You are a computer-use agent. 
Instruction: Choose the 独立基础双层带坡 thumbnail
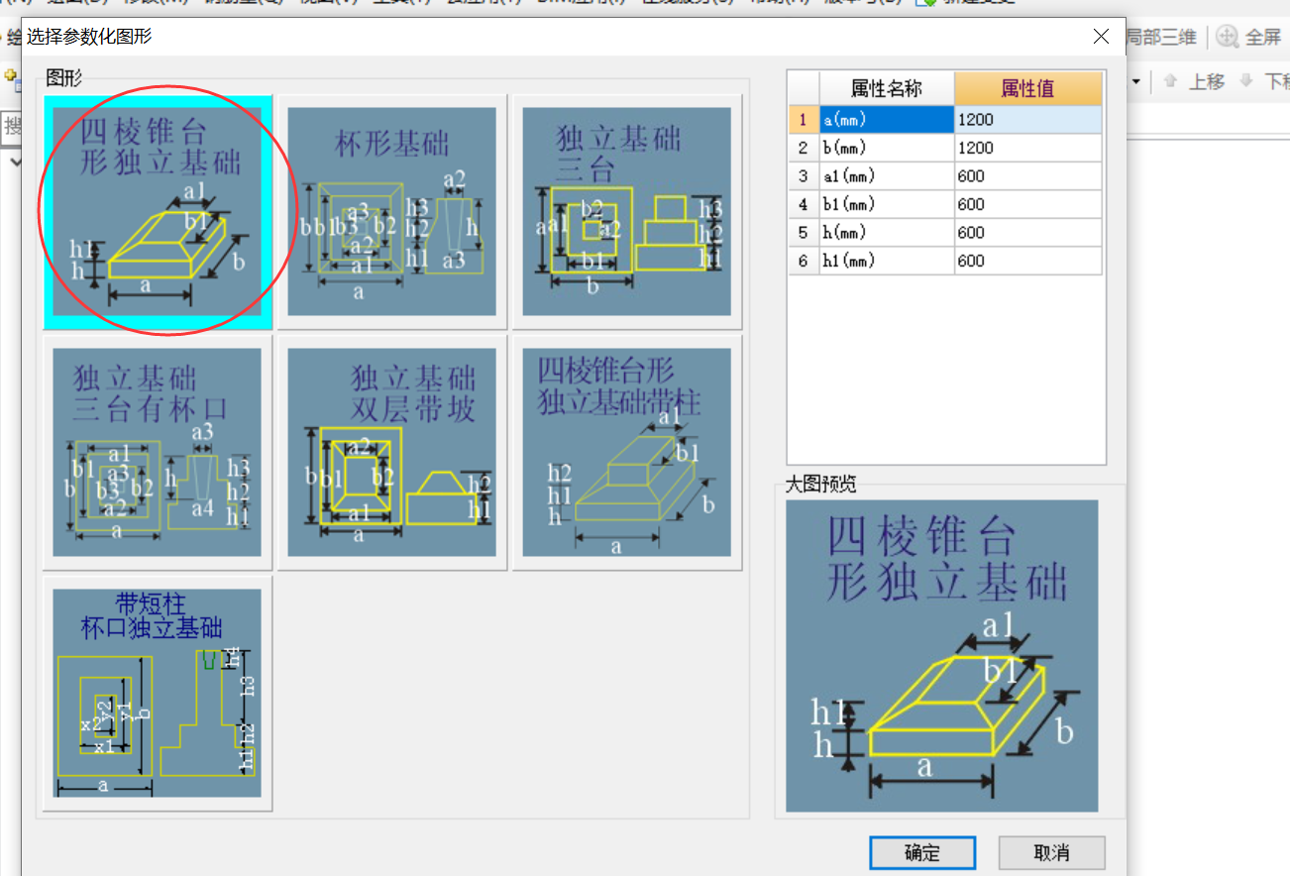pos(391,452)
